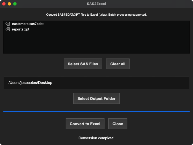Click the Conversion complete! status message
The height and width of the screenshot is (145, 193).
(x=96, y=138)
